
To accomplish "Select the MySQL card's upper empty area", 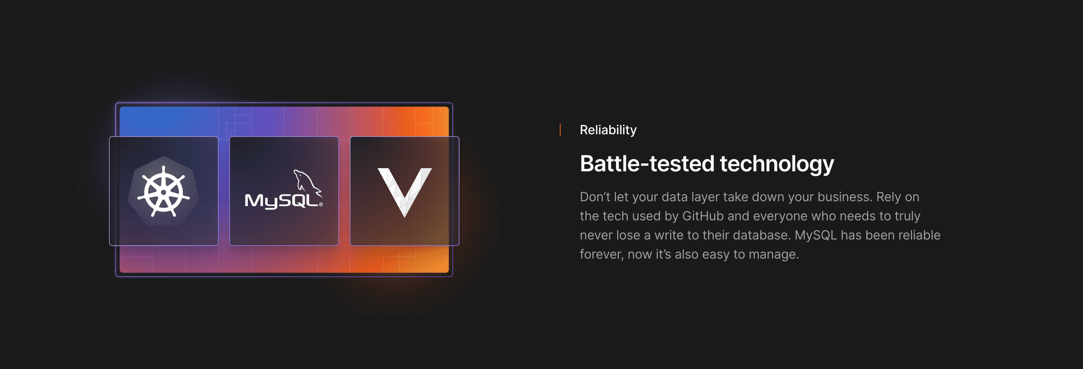I will coord(284,151).
